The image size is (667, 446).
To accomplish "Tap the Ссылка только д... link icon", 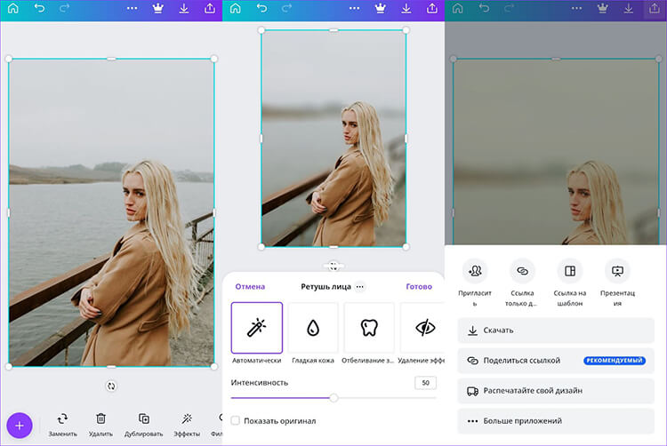I will pyautogui.click(x=522, y=271).
